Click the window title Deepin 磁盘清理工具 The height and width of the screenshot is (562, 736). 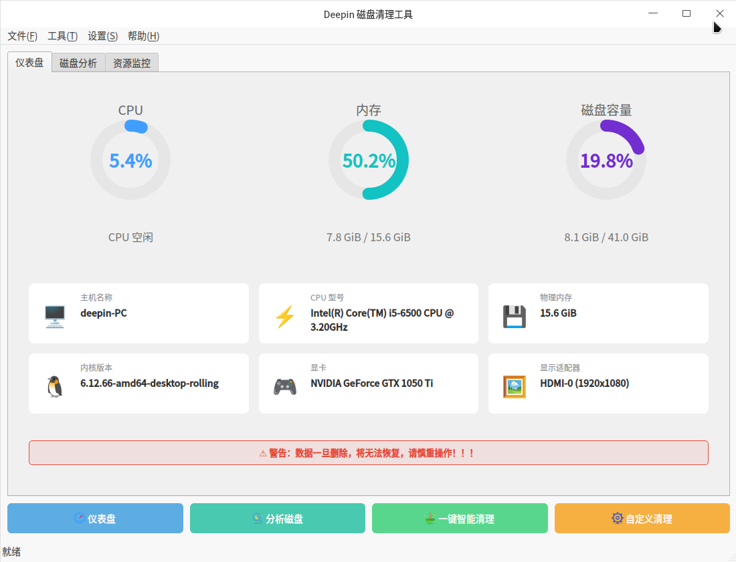pyautogui.click(x=368, y=15)
